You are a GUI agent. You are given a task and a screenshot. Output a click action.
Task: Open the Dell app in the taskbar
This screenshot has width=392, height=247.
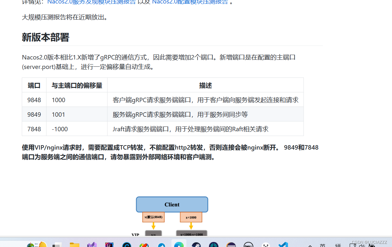(x=248, y=245)
